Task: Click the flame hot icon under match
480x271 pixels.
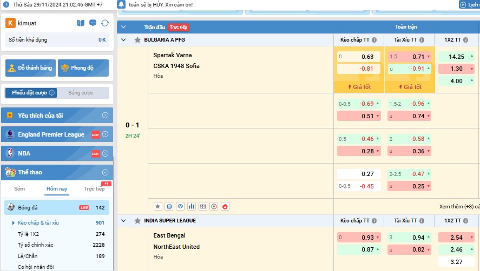Action: click(225, 206)
